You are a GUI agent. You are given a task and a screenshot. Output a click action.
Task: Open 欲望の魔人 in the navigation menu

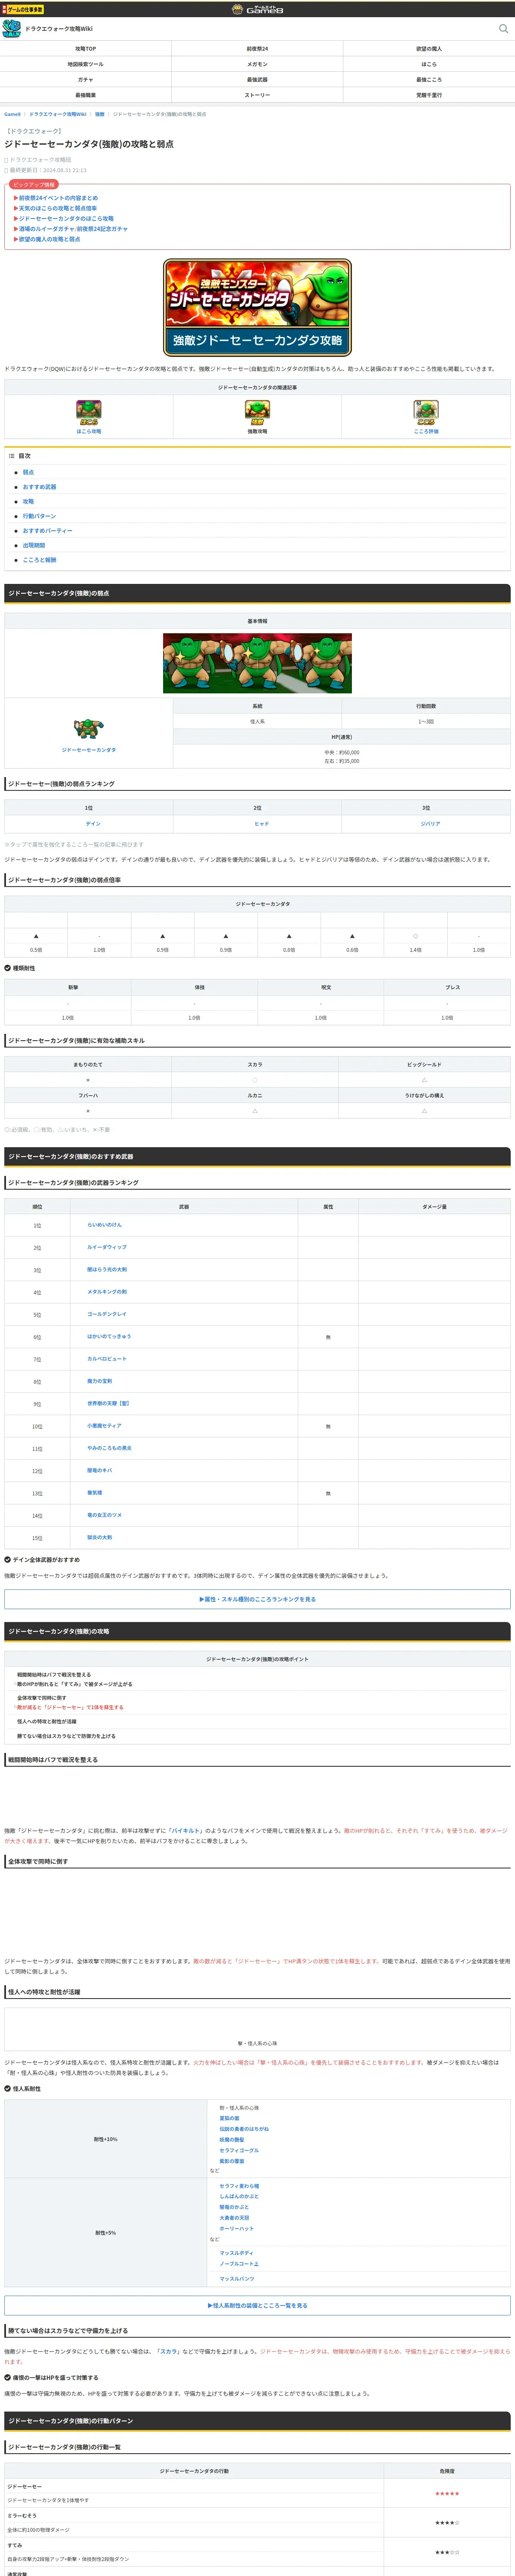click(x=429, y=49)
